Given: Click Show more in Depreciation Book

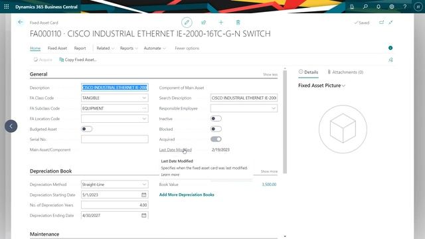Looking at the screenshot, I should tap(269, 171).
